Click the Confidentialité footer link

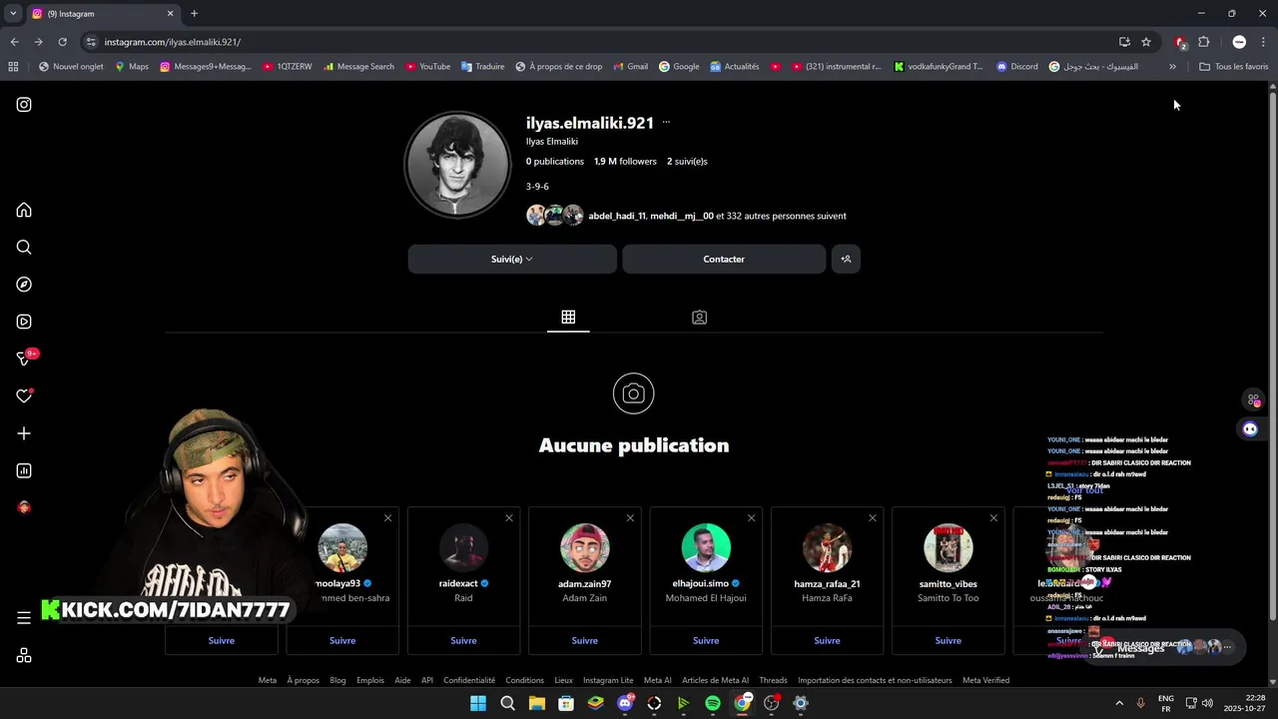469,680
